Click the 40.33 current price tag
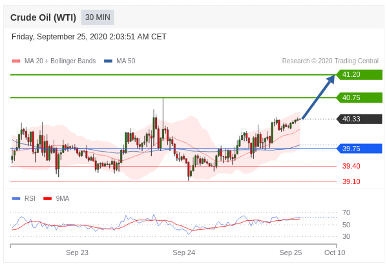Screen dimensions: 387x268 [x=359, y=119]
